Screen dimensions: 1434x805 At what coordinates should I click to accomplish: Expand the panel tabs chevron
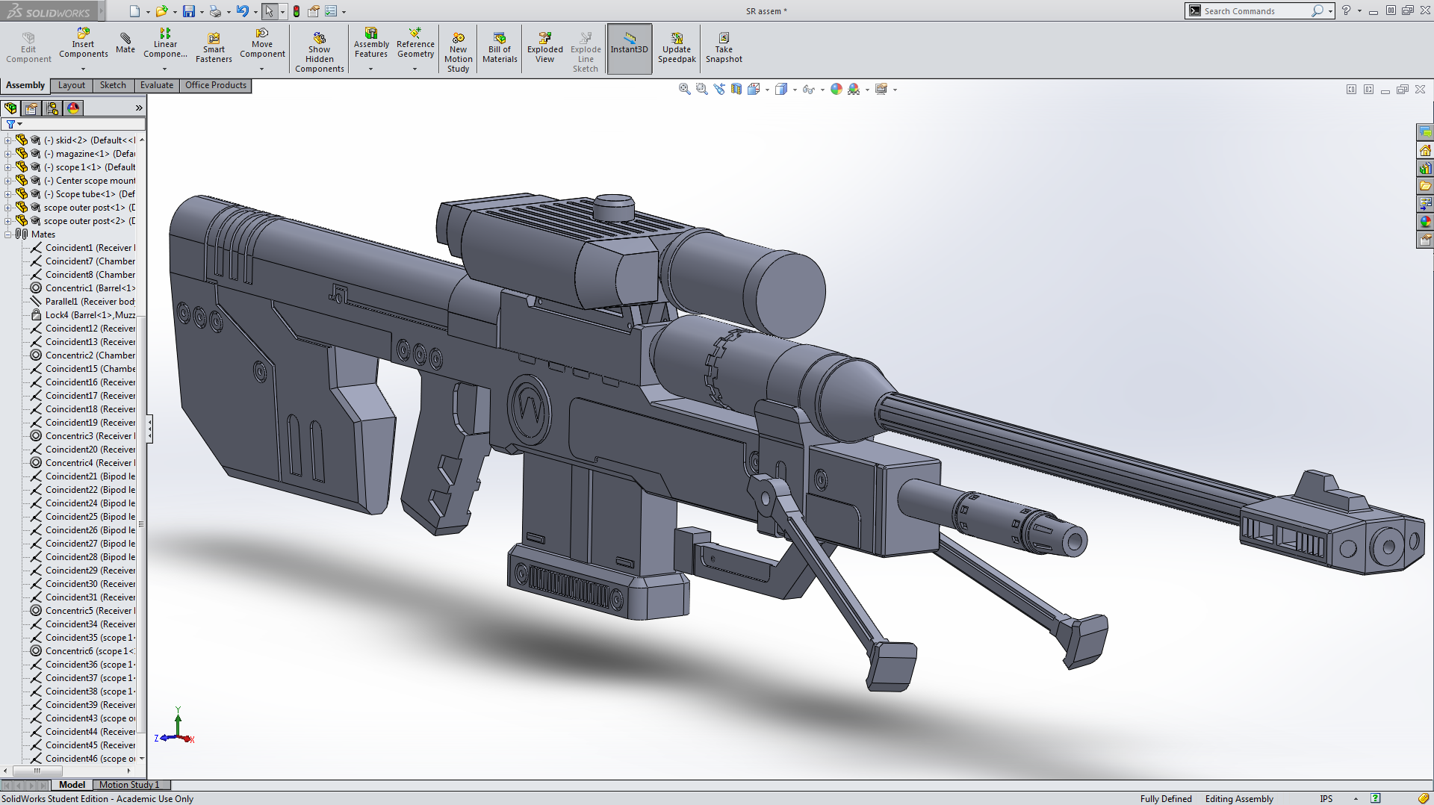point(138,108)
